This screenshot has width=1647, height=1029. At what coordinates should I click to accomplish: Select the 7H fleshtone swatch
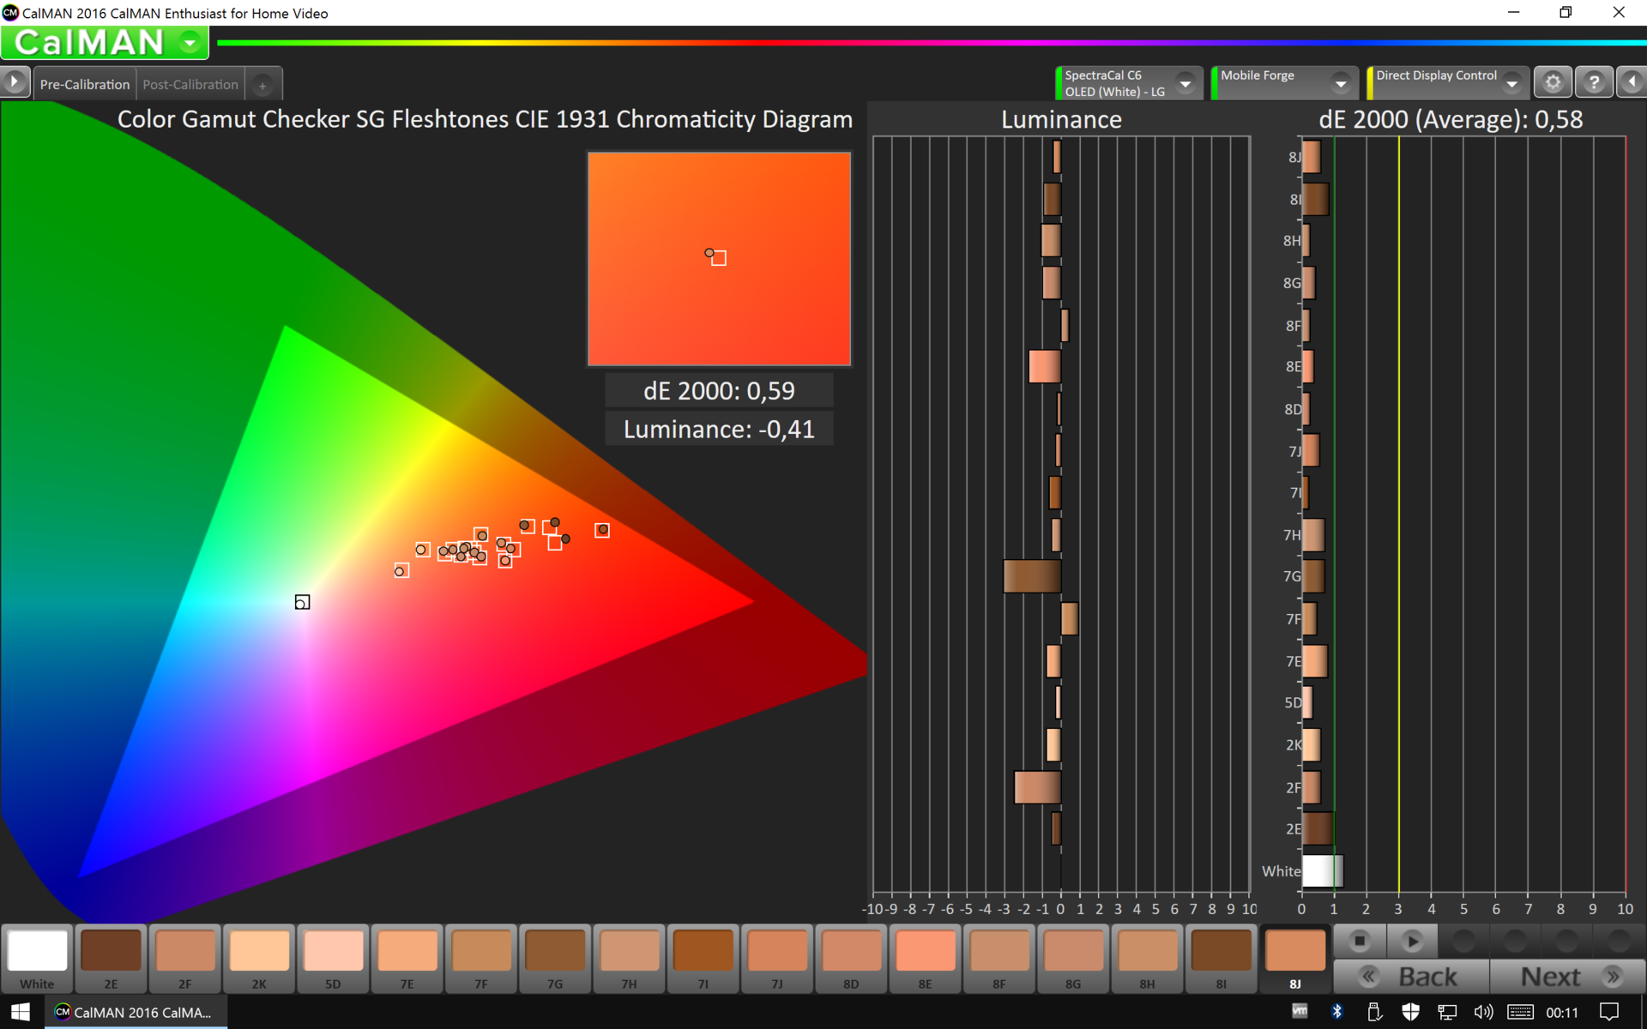[629, 959]
